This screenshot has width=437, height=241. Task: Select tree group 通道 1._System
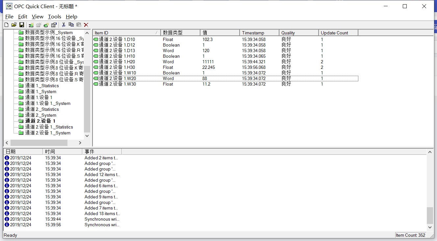pyautogui.click(x=40, y=91)
